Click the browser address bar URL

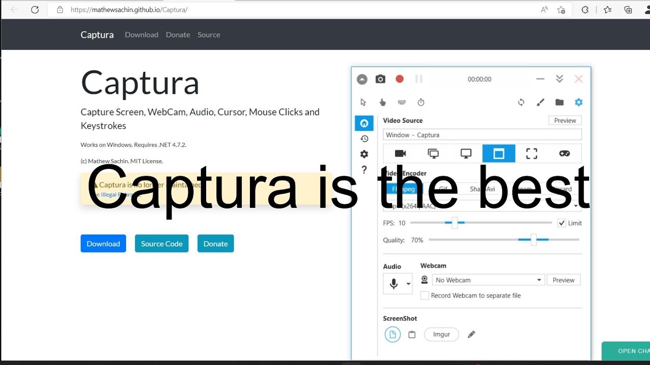129,10
